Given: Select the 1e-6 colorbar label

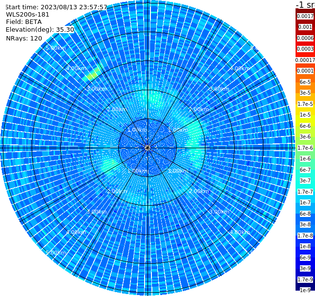Looking at the screenshot, I should (305, 158).
